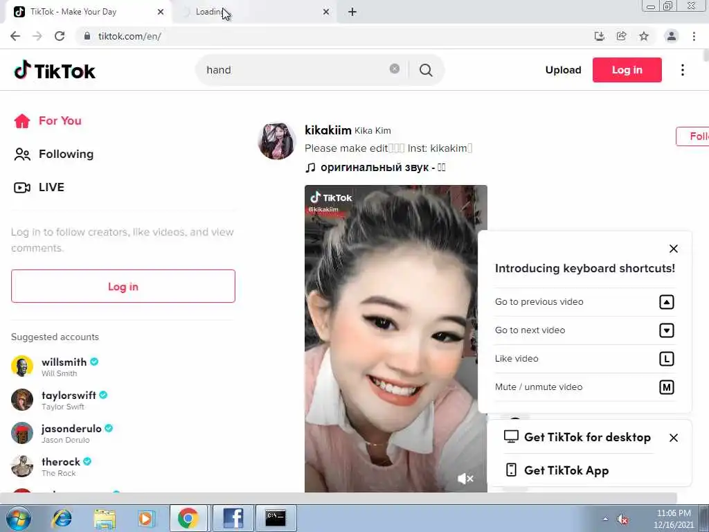Click the magnifying glass search icon
709x532 pixels.
[x=426, y=70]
